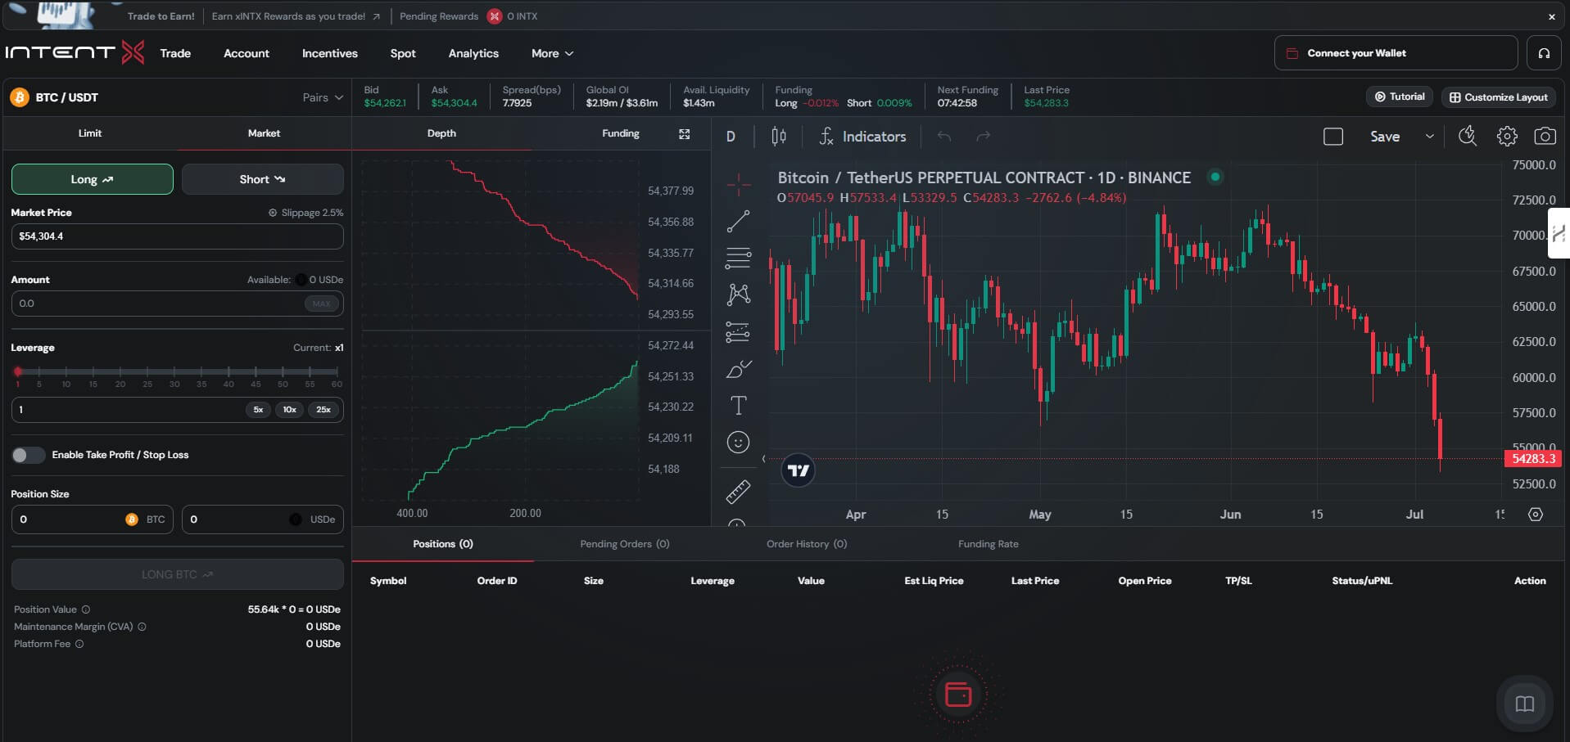Choose the chart patterns tool

[738, 295]
